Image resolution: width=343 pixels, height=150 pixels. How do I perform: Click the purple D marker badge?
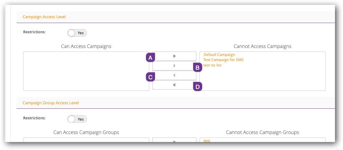click(197, 87)
